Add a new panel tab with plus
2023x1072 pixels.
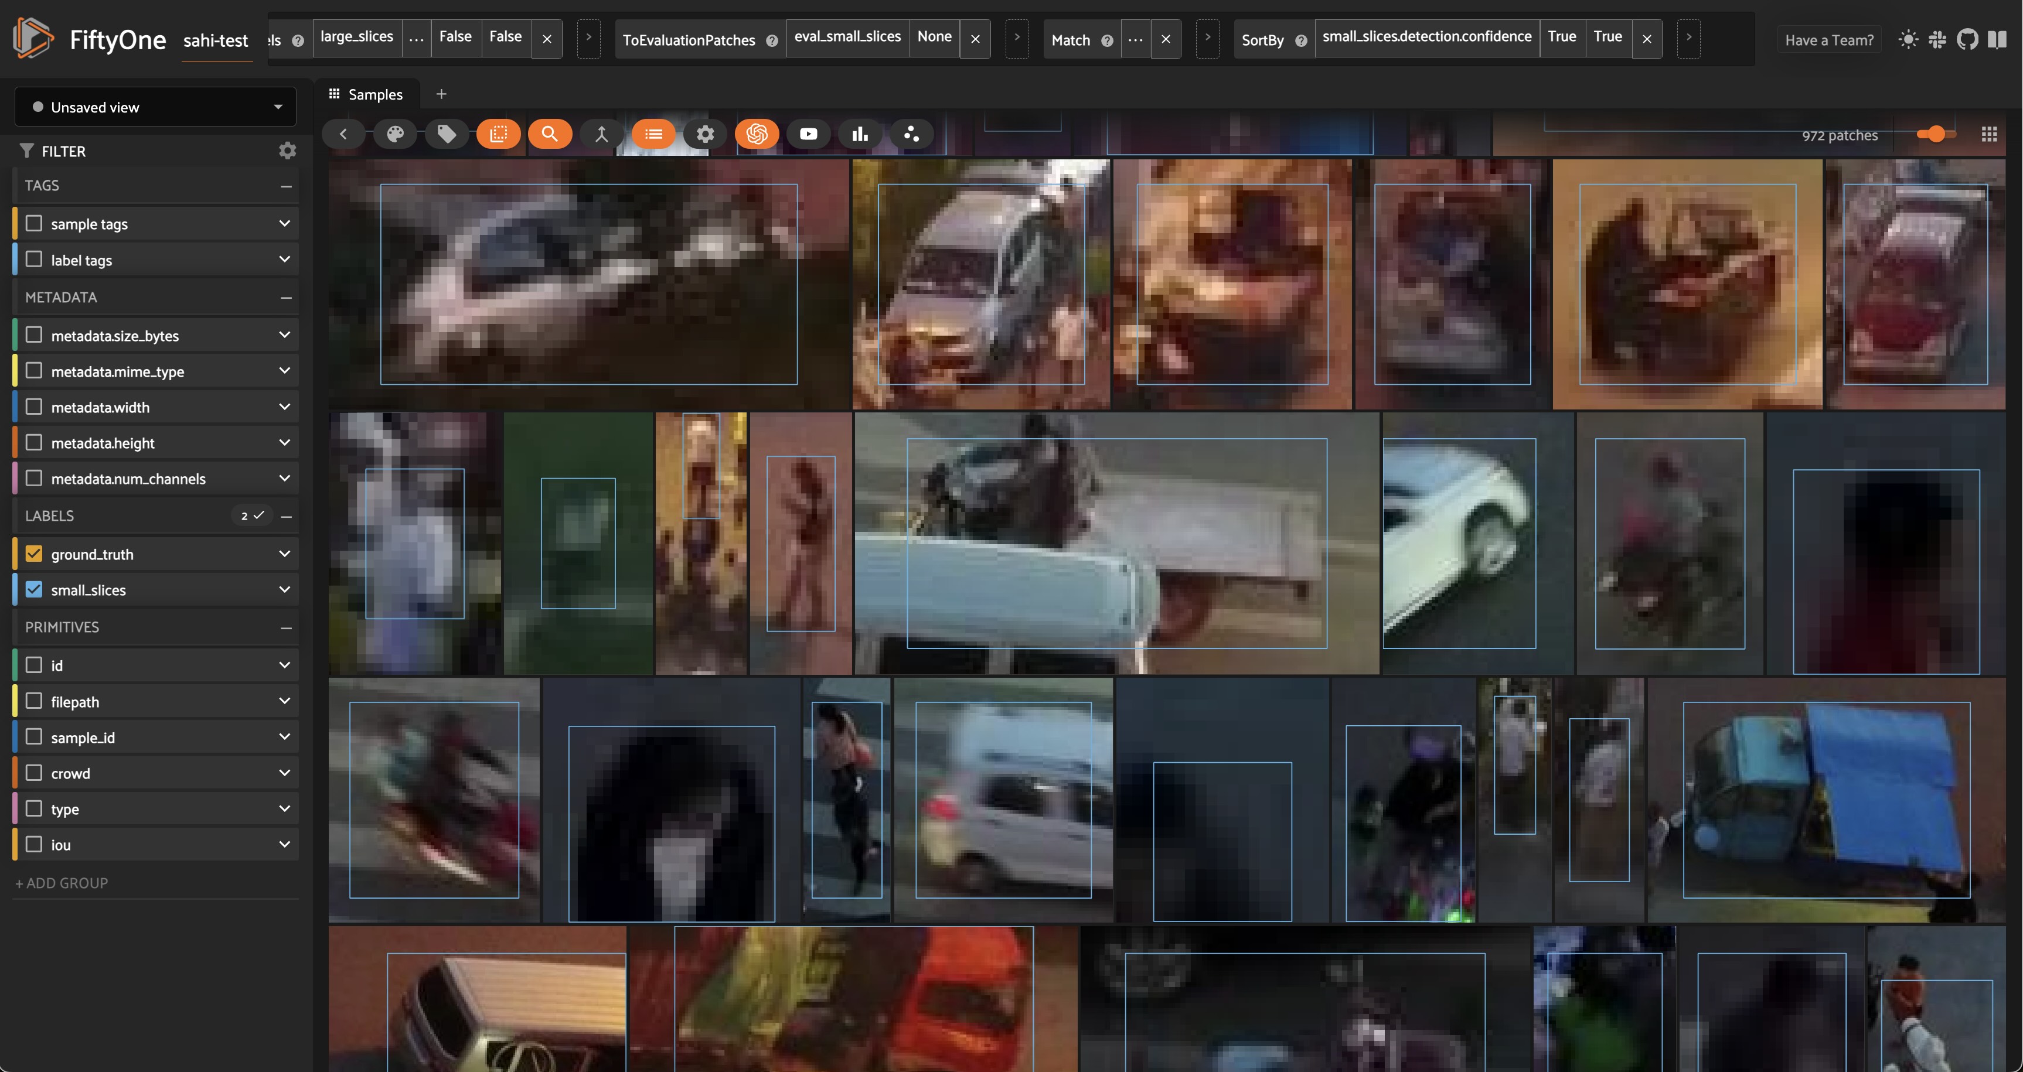click(441, 94)
